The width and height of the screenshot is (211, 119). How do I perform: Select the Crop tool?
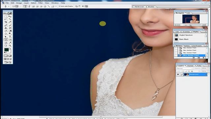(x=6, y=22)
